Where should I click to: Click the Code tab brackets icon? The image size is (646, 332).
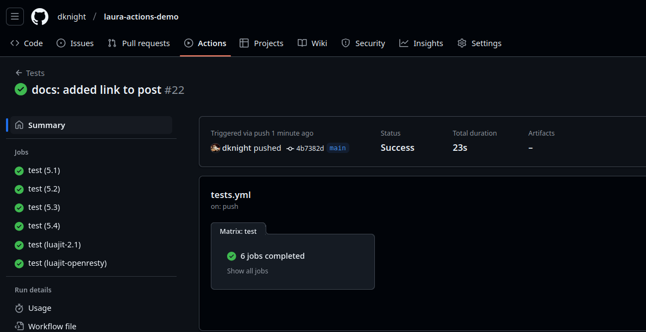[15, 43]
